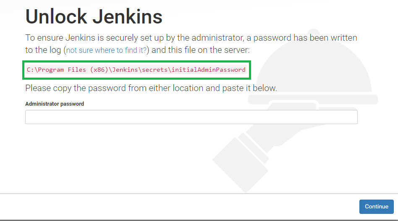Image resolution: width=398 pixels, height=221 pixels.
Task: Open the "not sure where to find it?" link
Action: coord(106,50)
